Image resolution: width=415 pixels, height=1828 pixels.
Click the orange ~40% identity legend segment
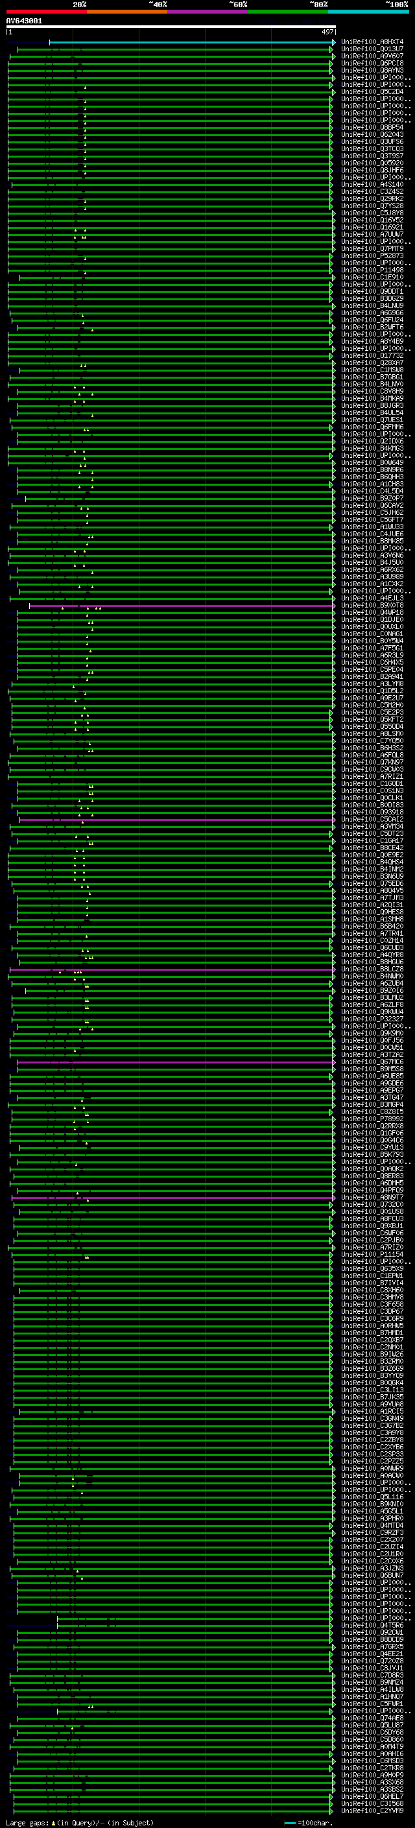127,12
